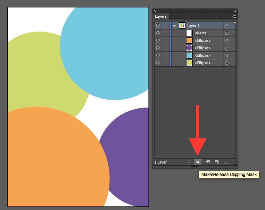This screenshot has width=265, height=210.
Task: Click the green Ellipse target circle
Action: (227, 63)
